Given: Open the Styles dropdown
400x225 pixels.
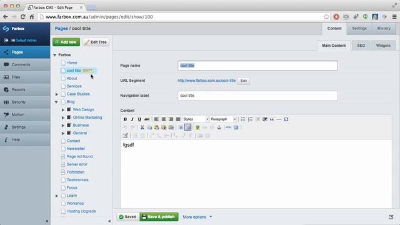Looking at the screenshot, I should coord(196,119).
